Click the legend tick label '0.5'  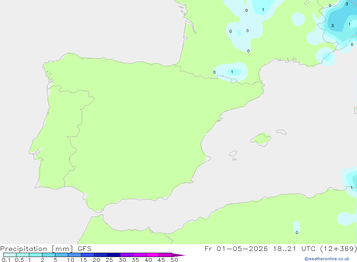tap(19, 260)
